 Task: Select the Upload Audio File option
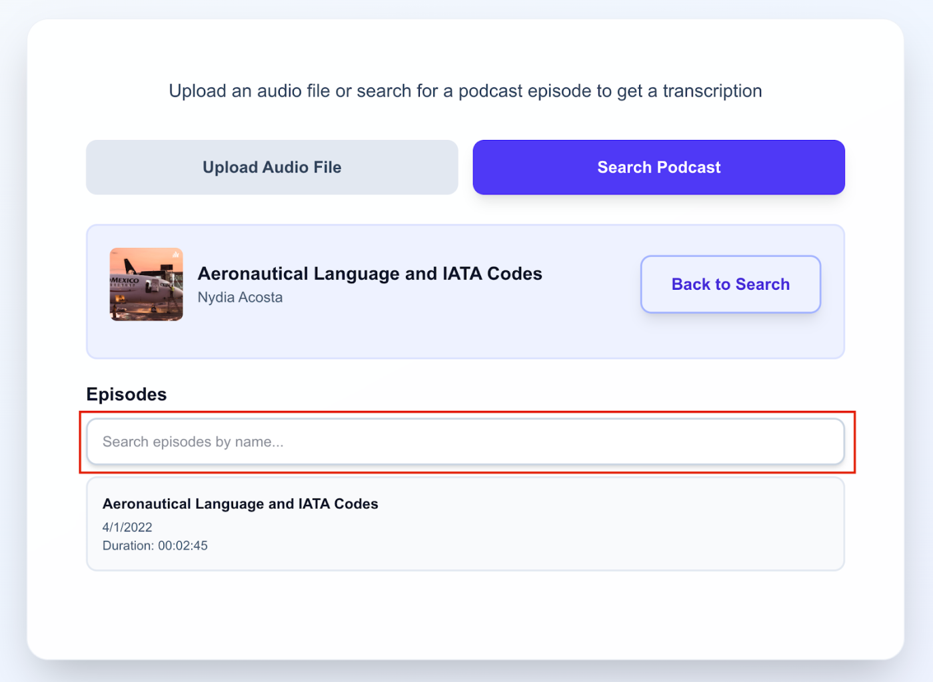(271, 167)
